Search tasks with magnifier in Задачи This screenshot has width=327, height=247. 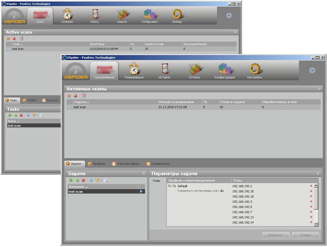pos(105,180)
